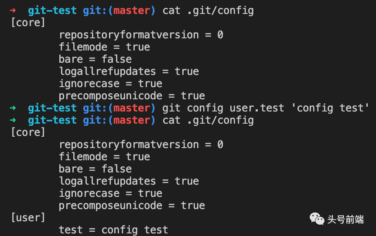Click the red prompt arrow on first line
The image size is (376, 236).
pos(13,10)
